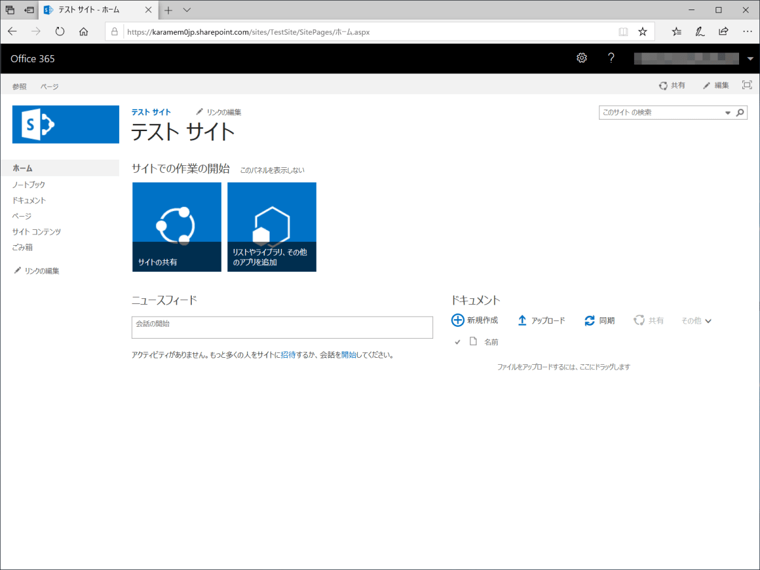Click テスト サイト breadcrumb link
The height and width of the screenshot is (570, 760).
(x=151, y=112)
